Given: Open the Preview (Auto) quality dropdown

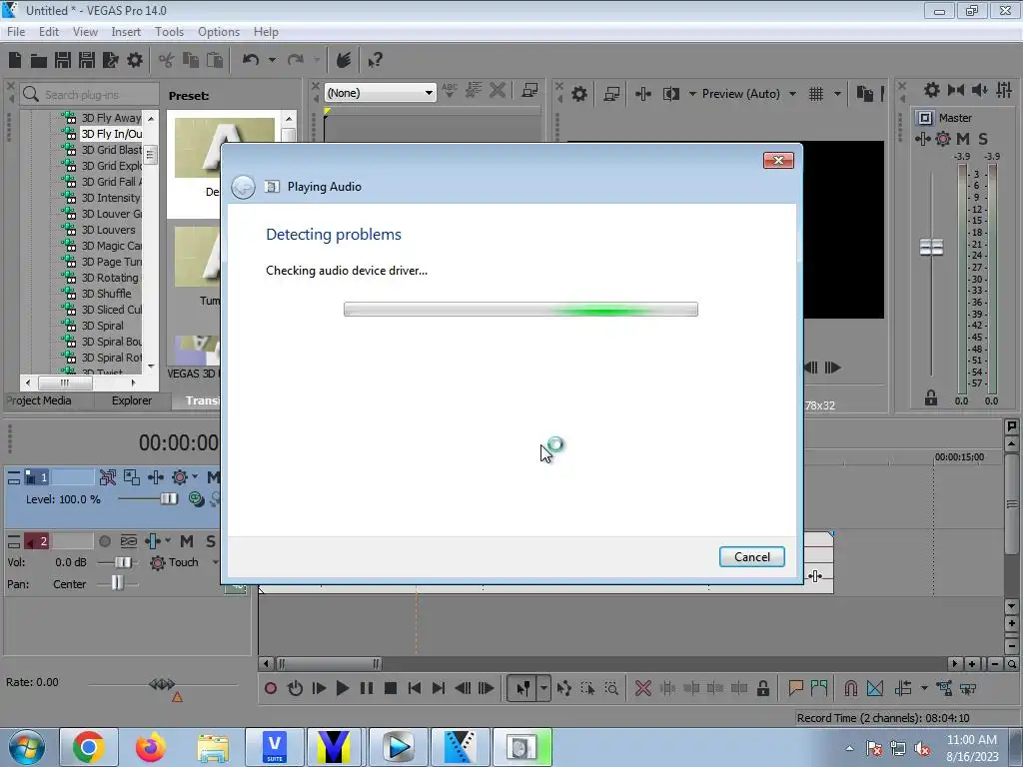Looking at the screenshot, I should [x=792, y=94].
